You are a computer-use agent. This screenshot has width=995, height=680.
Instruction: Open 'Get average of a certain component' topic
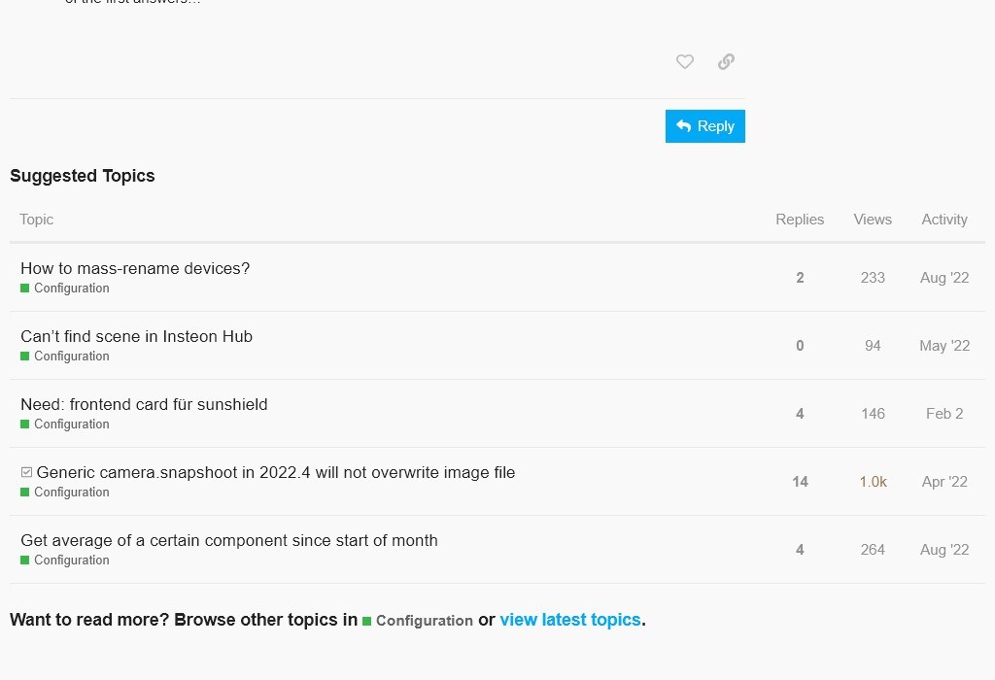229,541
